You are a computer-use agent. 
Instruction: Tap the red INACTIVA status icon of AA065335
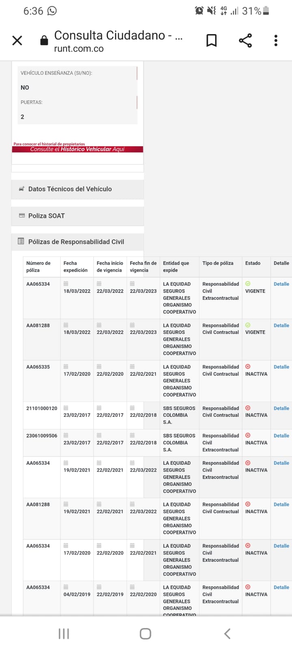248,366
